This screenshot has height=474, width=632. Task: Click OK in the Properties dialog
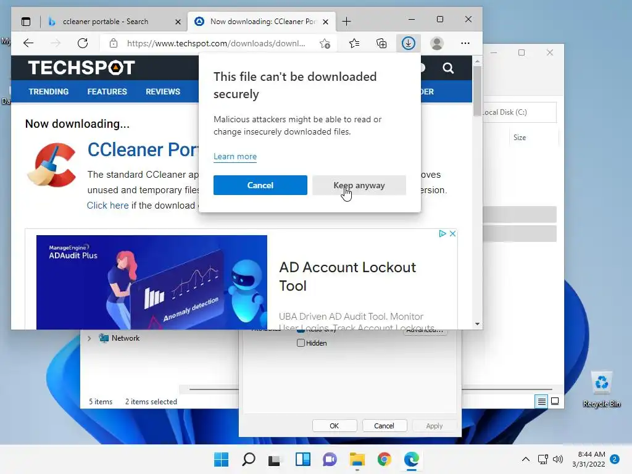click(335, 426)
